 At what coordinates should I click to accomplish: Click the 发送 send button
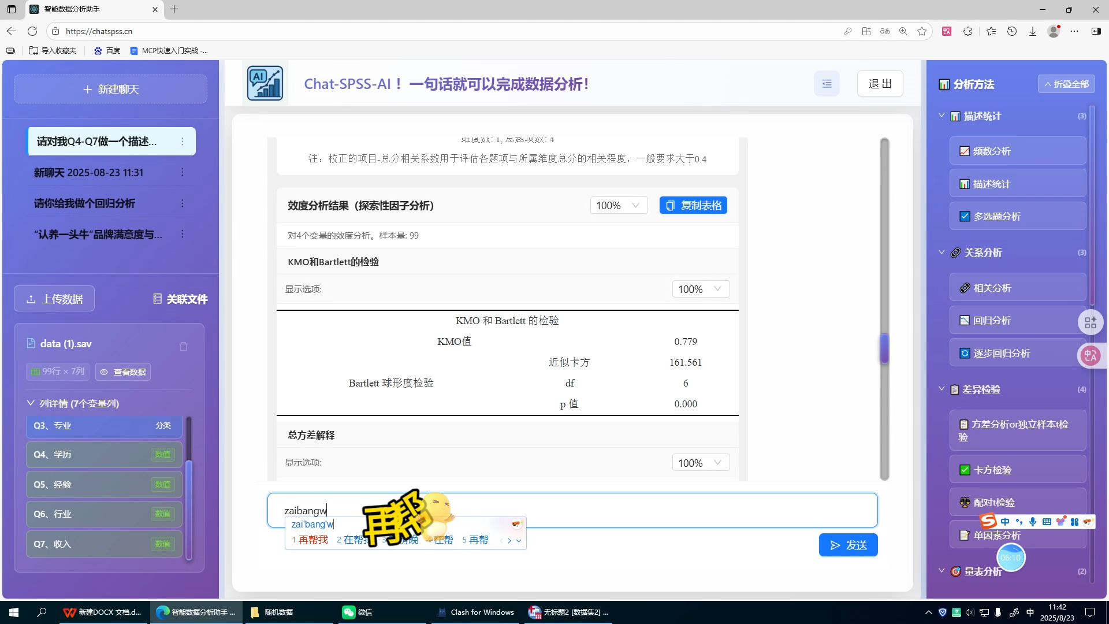pyautogui.click(x=848, y=545)
